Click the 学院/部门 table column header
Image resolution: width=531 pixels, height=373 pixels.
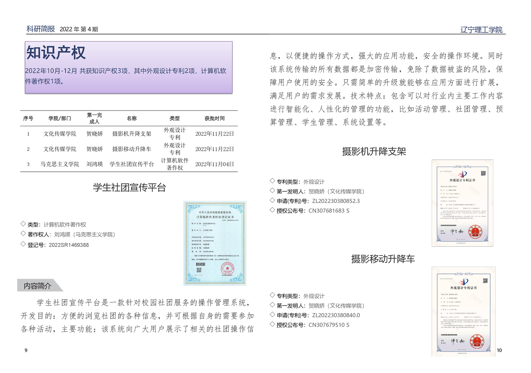(x=60, y=119)
